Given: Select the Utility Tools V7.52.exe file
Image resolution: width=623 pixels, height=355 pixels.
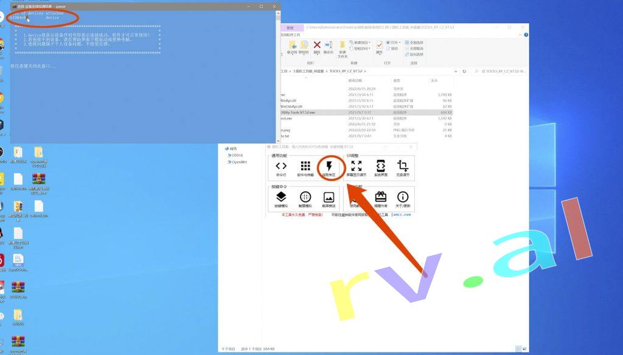Looking at the screenshot, I should pyautogui.click(x=298, y=112).
